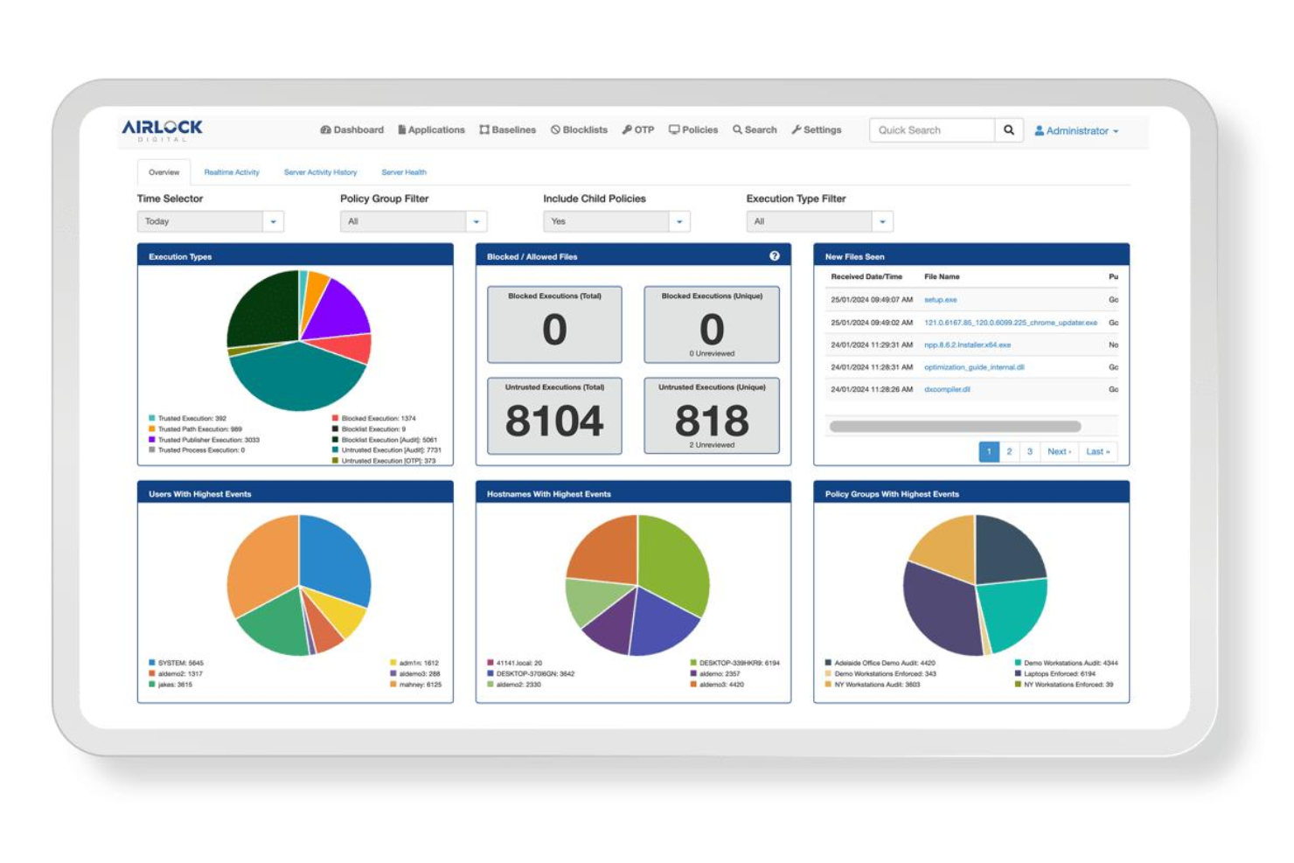
Task: Expand the Execution Type Filter dropdown
Action: click(883, 221)
